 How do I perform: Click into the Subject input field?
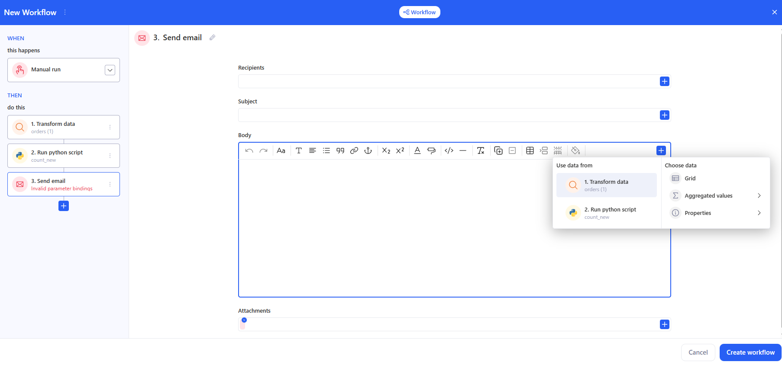(x=448, y=115)
